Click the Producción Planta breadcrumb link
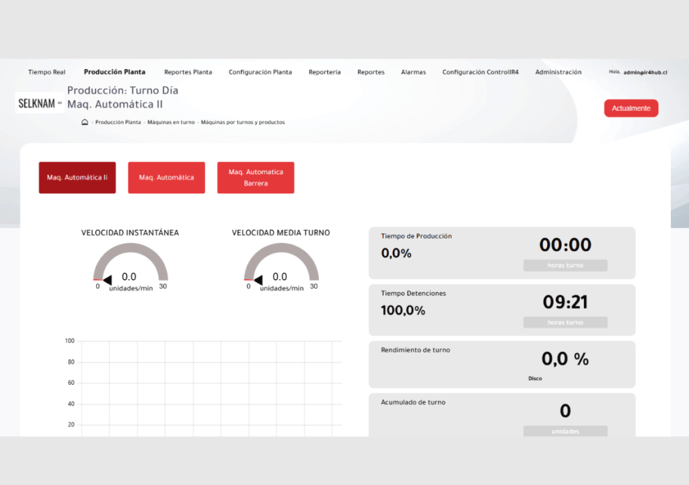 (x=118, y=122)
